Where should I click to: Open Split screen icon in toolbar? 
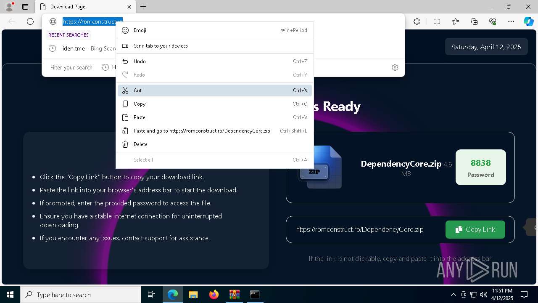coord(437,21)
